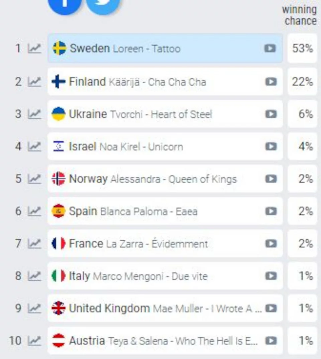Play Noa Kirel's Unicorn video
This screenshot has width=321, height=359.
(271, 146)
